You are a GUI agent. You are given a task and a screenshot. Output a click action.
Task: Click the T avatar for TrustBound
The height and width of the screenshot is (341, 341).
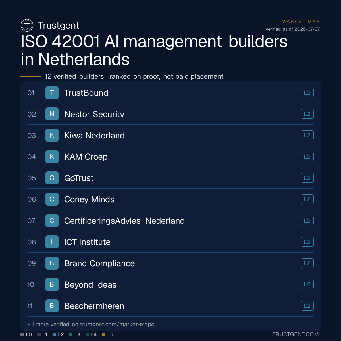click(52, 93)
